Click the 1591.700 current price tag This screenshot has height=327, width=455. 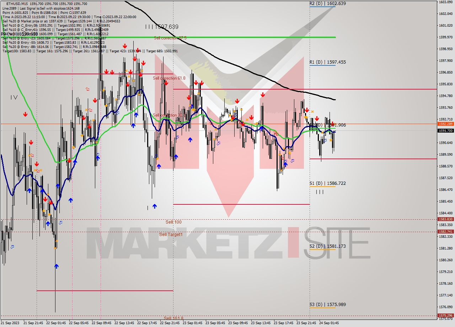point(446,131)
